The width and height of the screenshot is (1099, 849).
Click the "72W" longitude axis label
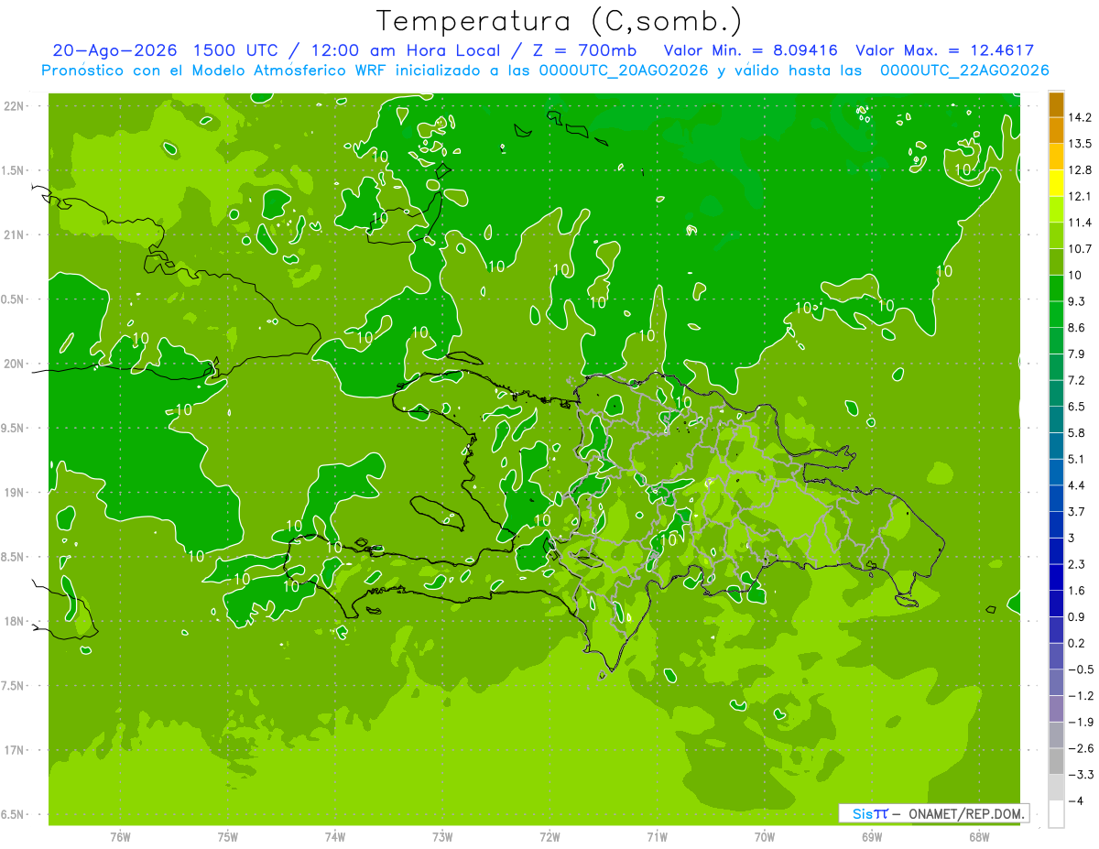pyautogui.click(x=549, y=837)
